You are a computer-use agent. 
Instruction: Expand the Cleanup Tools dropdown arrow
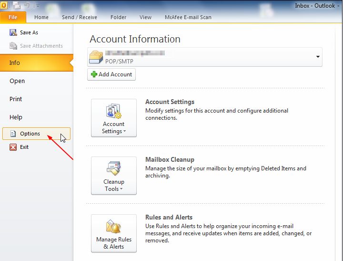[x=121, y=188]
